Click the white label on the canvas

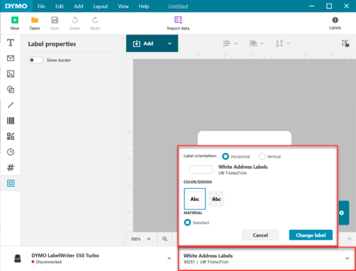(245, 138)
